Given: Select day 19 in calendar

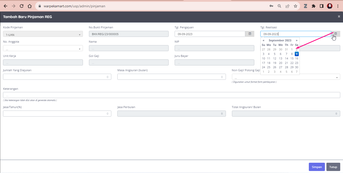Looking at the screenshot, I should click(275, 63).
